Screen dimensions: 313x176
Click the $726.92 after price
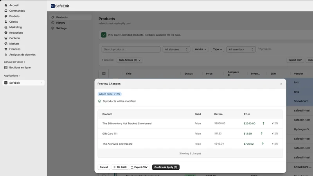pyautogui.click(x=248, y=144)
